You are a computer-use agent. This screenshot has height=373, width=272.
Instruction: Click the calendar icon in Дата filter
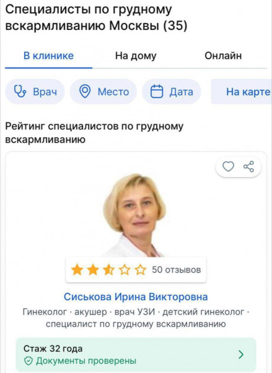157,91
